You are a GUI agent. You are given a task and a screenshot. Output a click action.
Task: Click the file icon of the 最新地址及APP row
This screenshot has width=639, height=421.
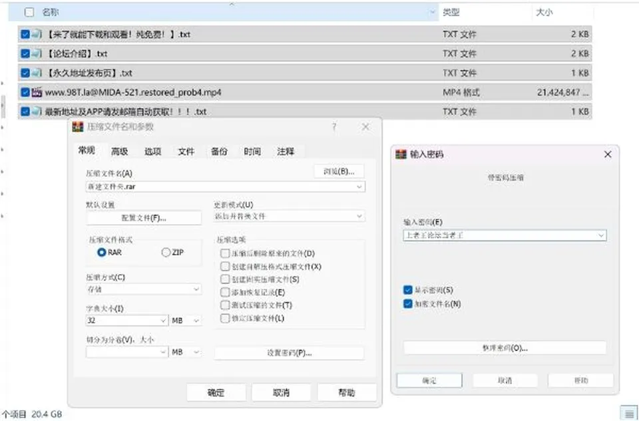coord(37,112)
